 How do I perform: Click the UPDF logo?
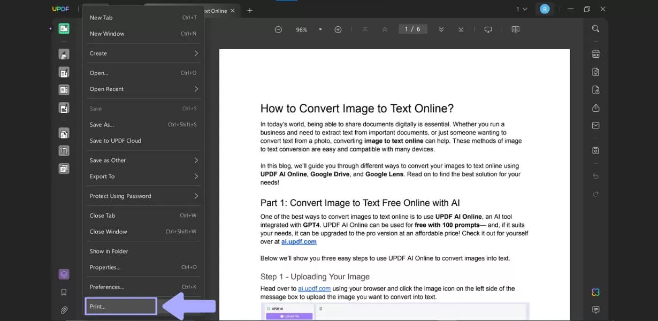60,9
